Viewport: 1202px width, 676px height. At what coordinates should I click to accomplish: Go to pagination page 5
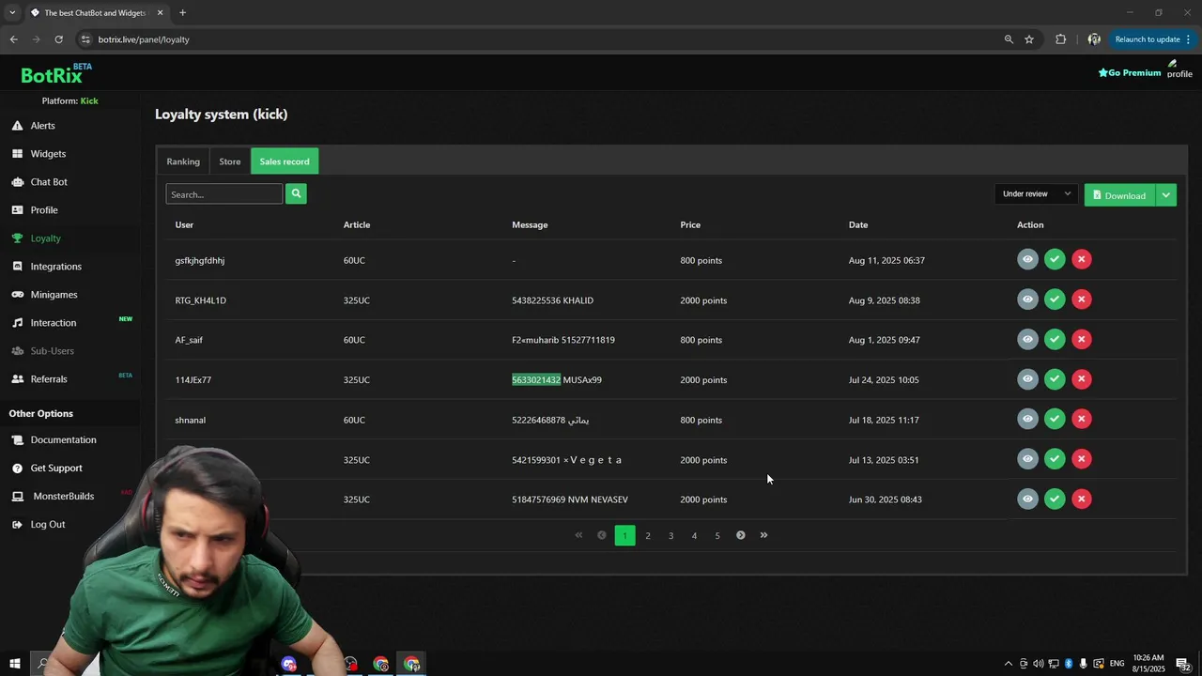(717, 535)
